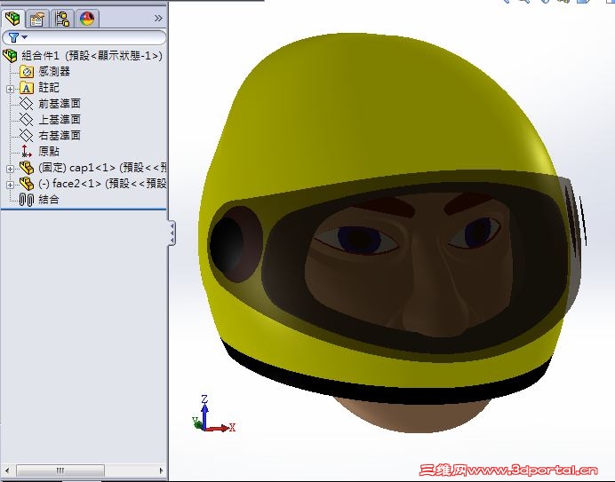Select the 右基準面 right plane
This screenshot has width=615, height=482.
(60, 136)
